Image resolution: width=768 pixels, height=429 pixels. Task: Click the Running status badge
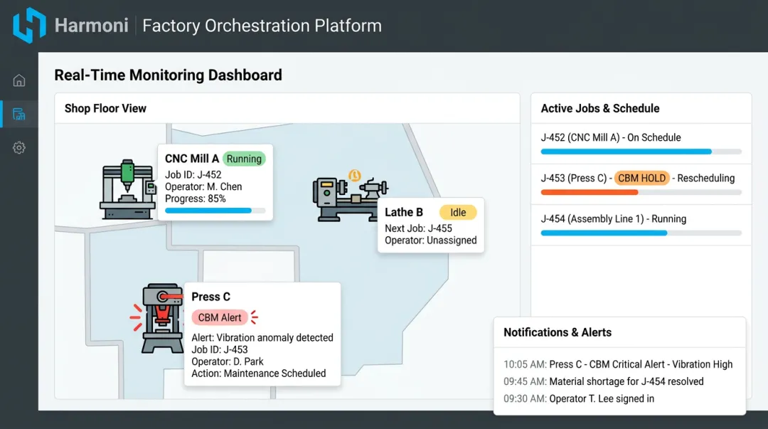coord(244,159)
